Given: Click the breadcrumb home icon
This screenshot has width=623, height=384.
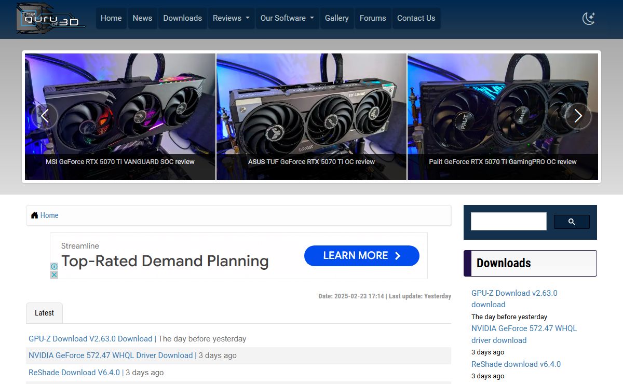Looking at the screenshot, I should point(34,215).
